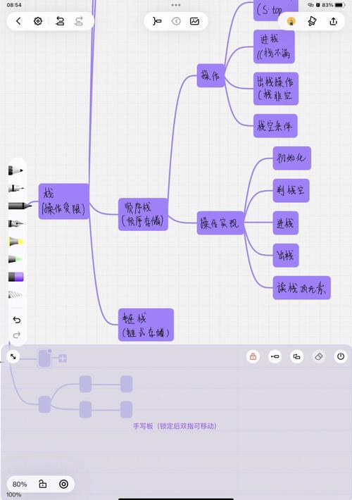Open settings gear icon

38,21
